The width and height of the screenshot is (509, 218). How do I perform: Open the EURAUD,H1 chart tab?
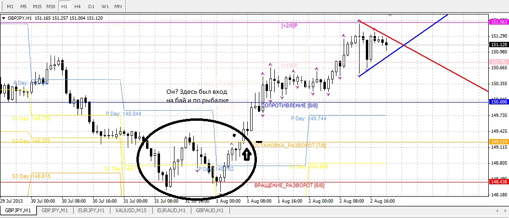tap(171, 210)
